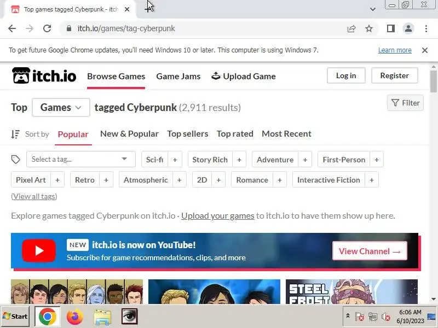Add Sci-fi tag with plus button
Screen dimensions: 438x328
[175, 160]
